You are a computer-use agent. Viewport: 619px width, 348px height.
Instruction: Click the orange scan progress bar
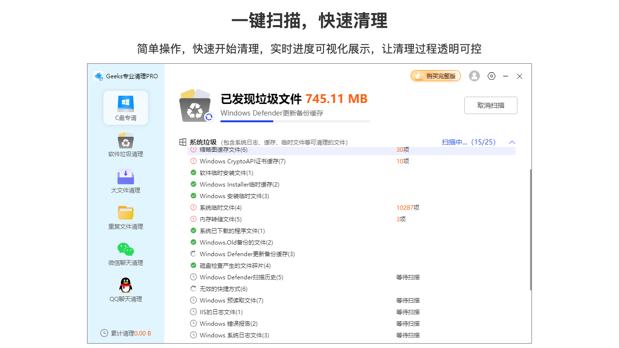click(247, 122)
